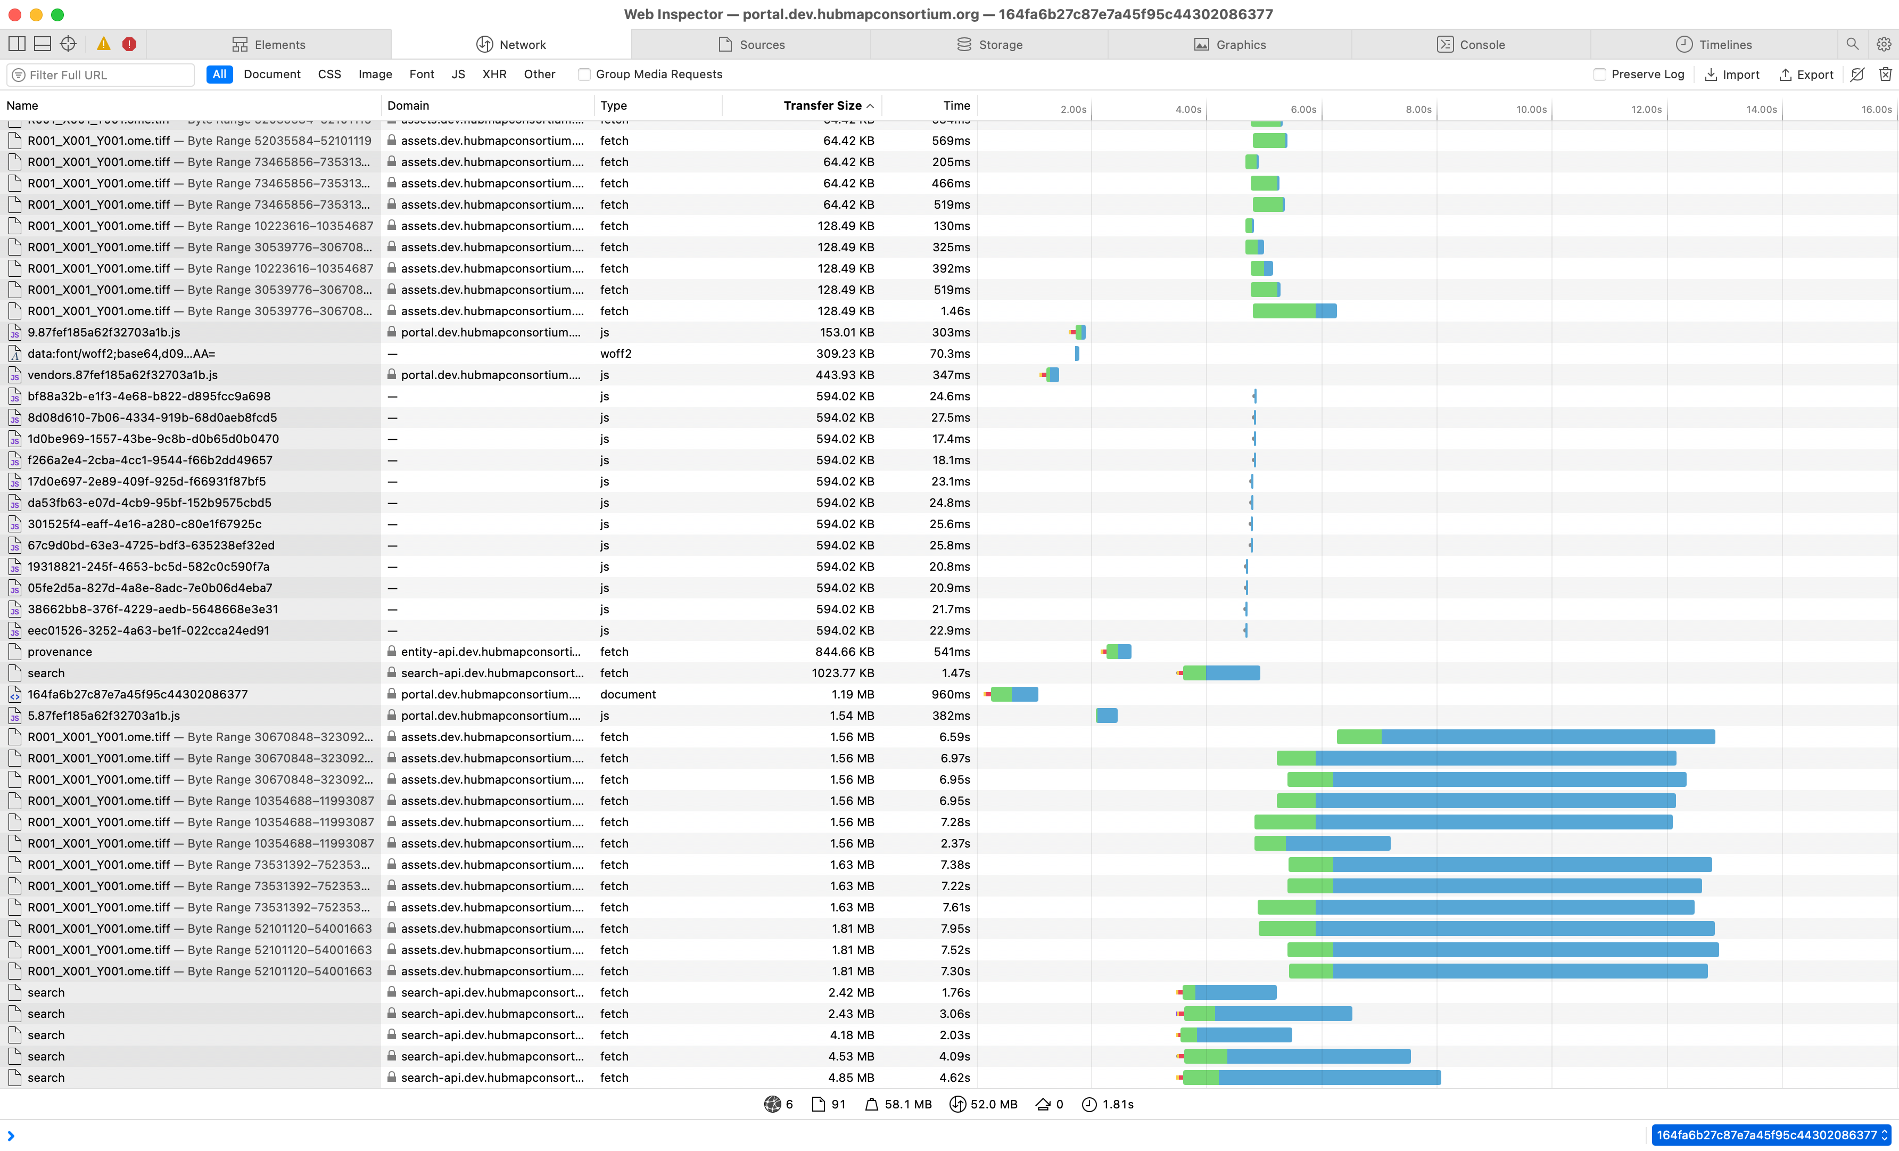This screenshot has height=1151, width=1899.
Task: Click inside the Filter Full URL field
Action: [x=100, y=74]
